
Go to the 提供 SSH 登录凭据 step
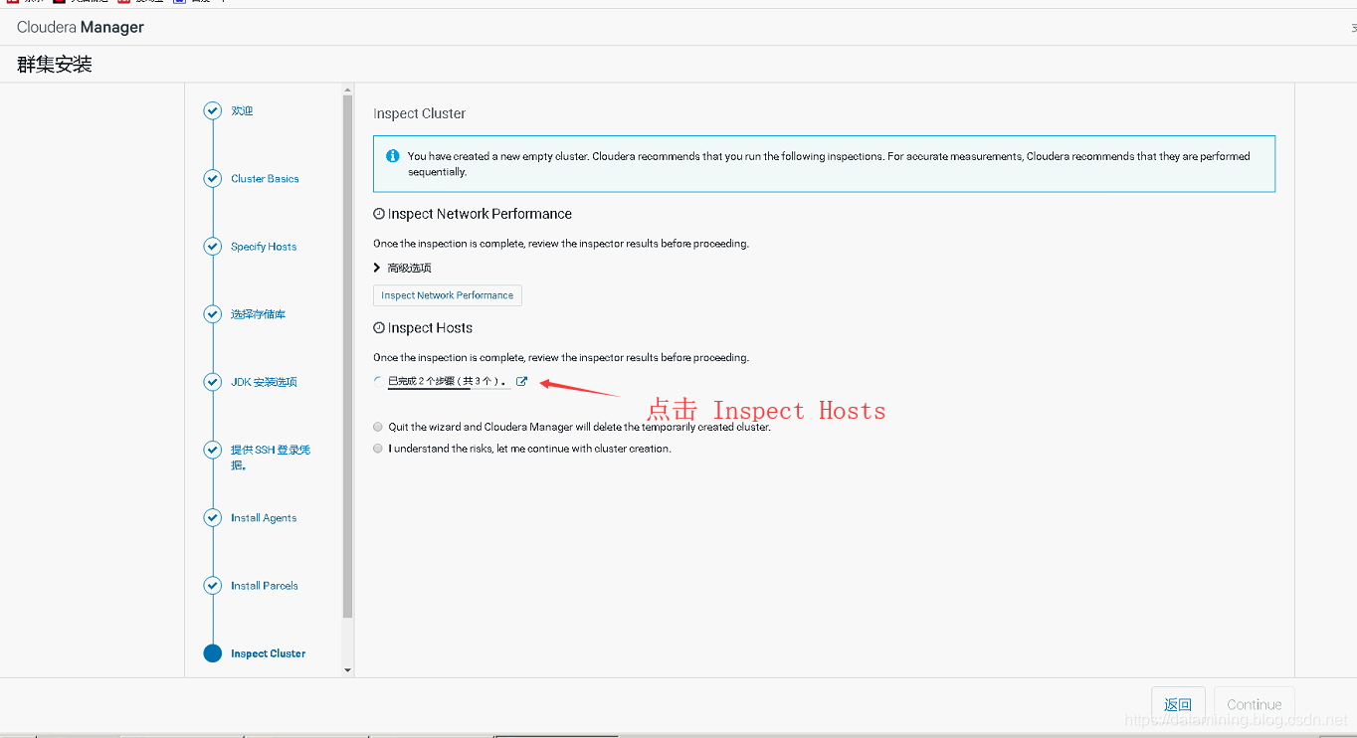271,457
